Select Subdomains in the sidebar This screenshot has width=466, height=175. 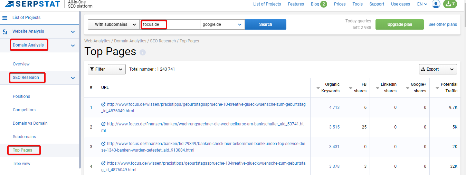tap(25, 137)
